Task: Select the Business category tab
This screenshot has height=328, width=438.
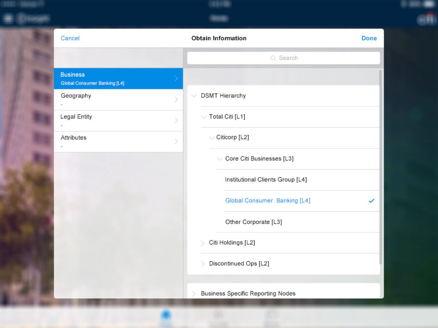Action: pos(118,78)
